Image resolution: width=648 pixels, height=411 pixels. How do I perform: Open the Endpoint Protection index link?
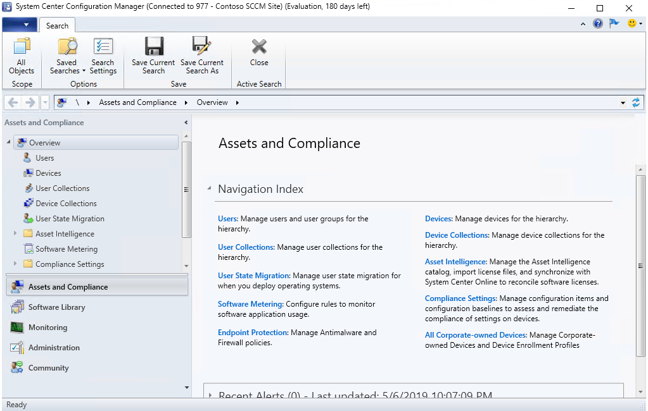[253, 333]
